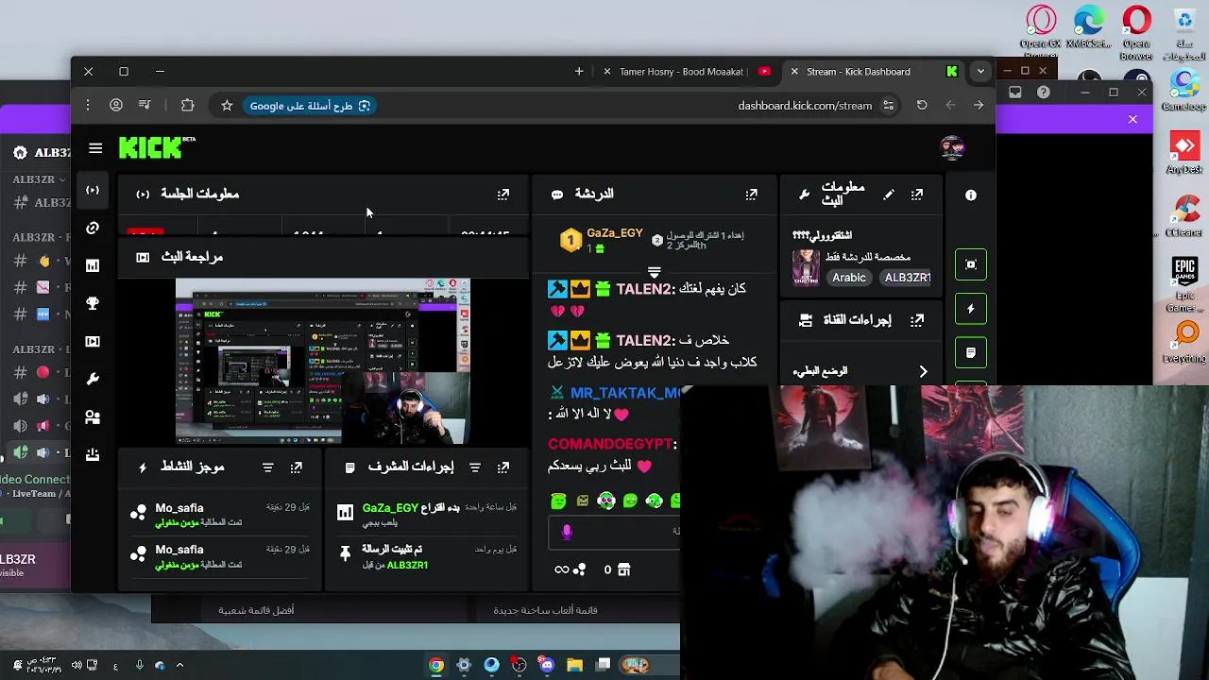Open the filter menu in activity feed
The height and width of the screenshot is (680, 1209).
click(267, 467)
